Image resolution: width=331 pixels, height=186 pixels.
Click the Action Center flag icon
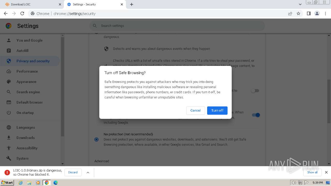pyautogui.click(x=306, y=183)
